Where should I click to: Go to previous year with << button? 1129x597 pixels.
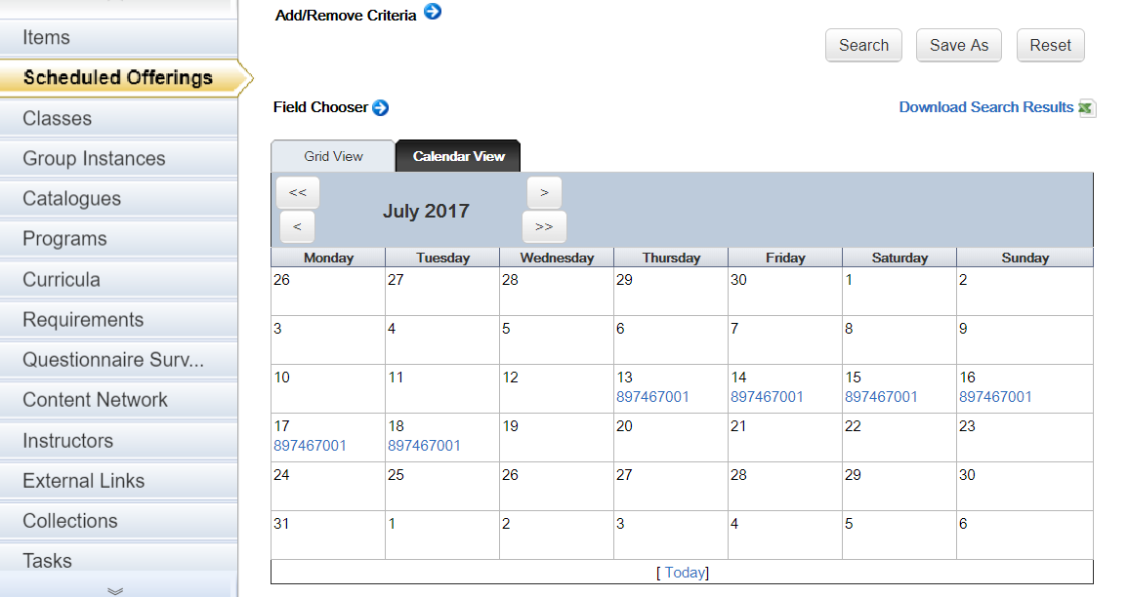coord(297,193)
